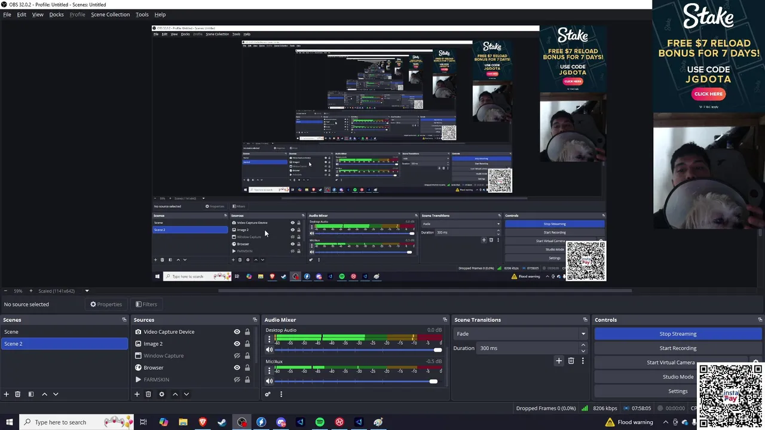Toggle lock on Video Capture Device source

pos(247,332)
